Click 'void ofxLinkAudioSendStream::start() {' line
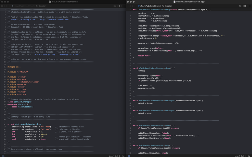Viewport: 252px width, 157px height. point(154,125)
